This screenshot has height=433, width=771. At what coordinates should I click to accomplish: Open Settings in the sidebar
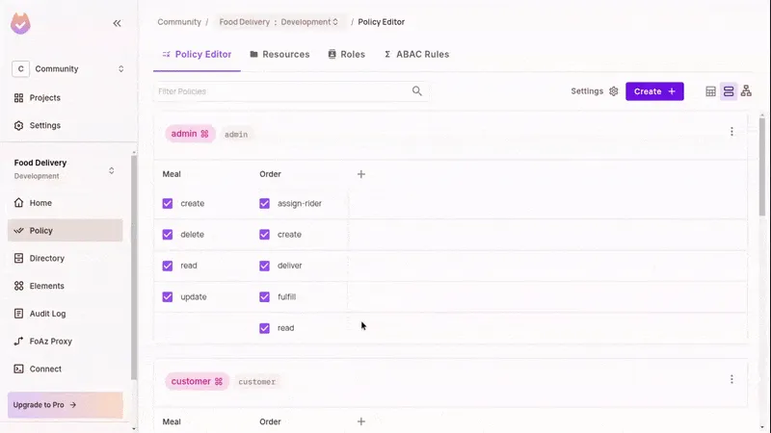pyautogui.click(x=38, y=125)
